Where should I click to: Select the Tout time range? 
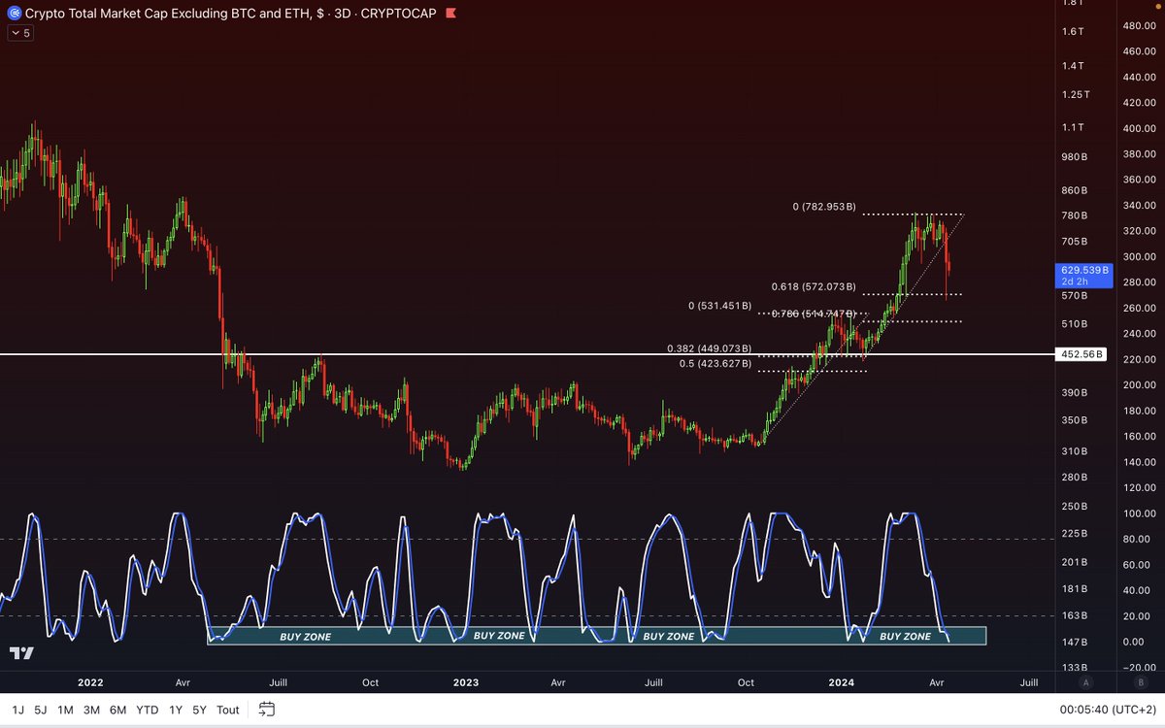pos(228,710)
